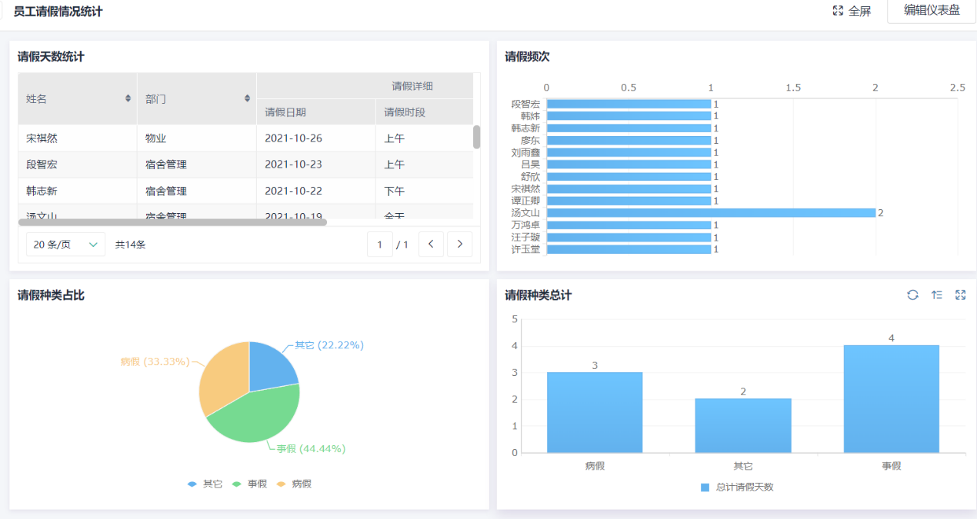Click the green 事假 pie slice
The width and height of the screenshot is (977, 519).
pos(254,415)
